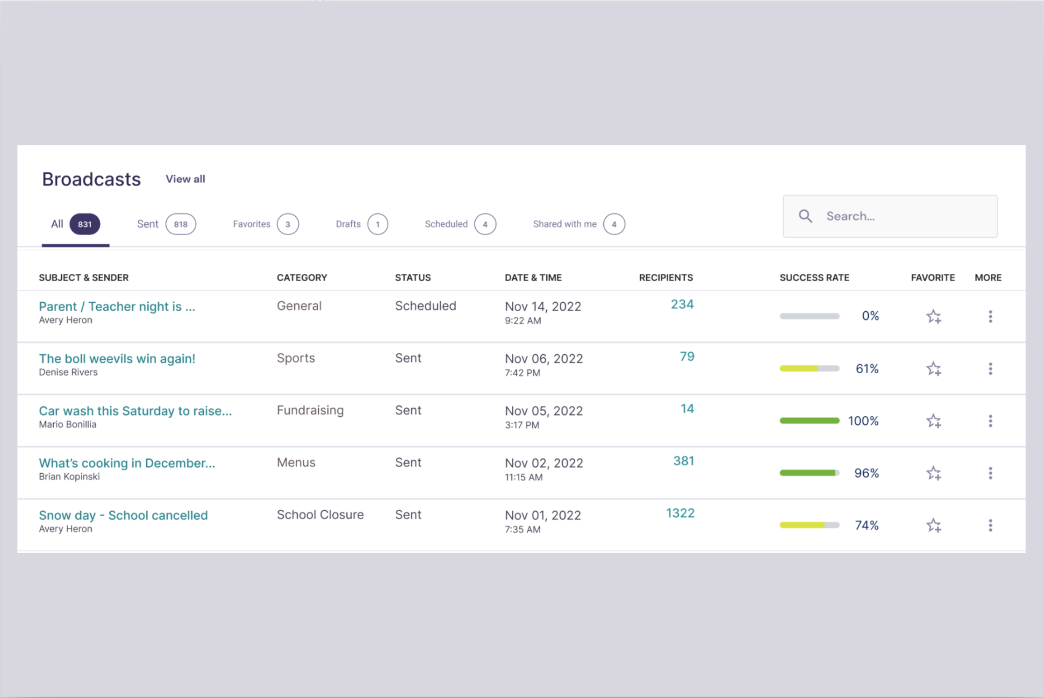
Task: Open more options for Parent / Teacher night
Action: [x=990, y=317]
